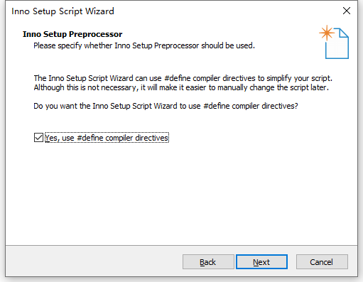Image resolution: width=363 pixels, height=282 pixels.
Task: Click the line starting 'Although this is not necessary'
Action: 181,87
